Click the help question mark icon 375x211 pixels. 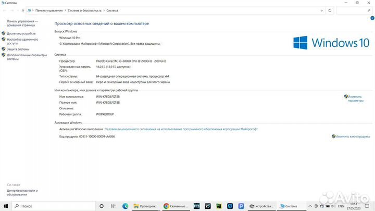coord(372,18)
